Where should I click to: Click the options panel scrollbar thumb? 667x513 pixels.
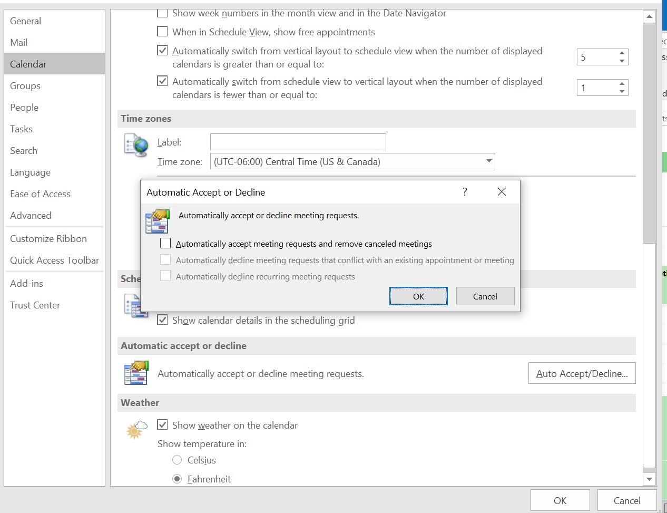pos(649,356)
